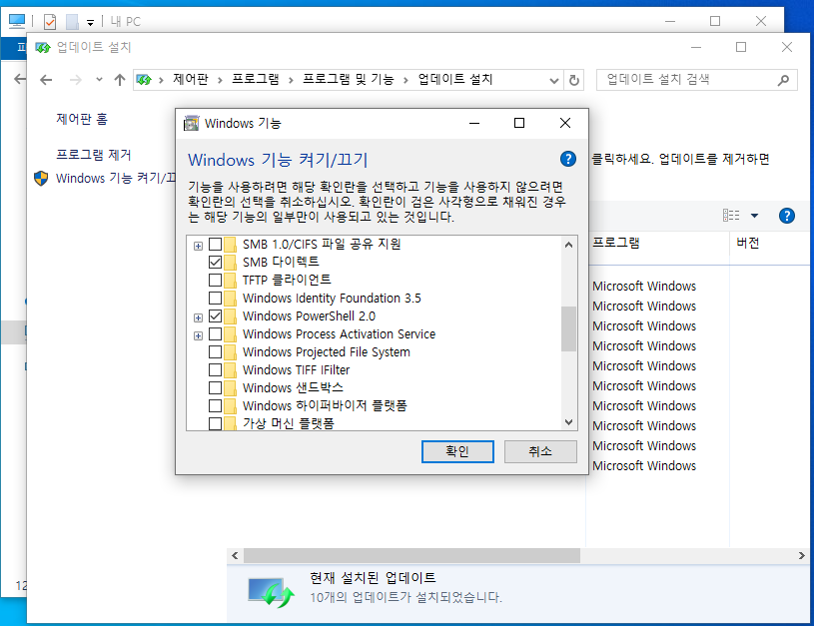Click the horizontal scrollbar thumb in updates list
814x626 pixels.
pyautogui.click(x=411, y=555)
